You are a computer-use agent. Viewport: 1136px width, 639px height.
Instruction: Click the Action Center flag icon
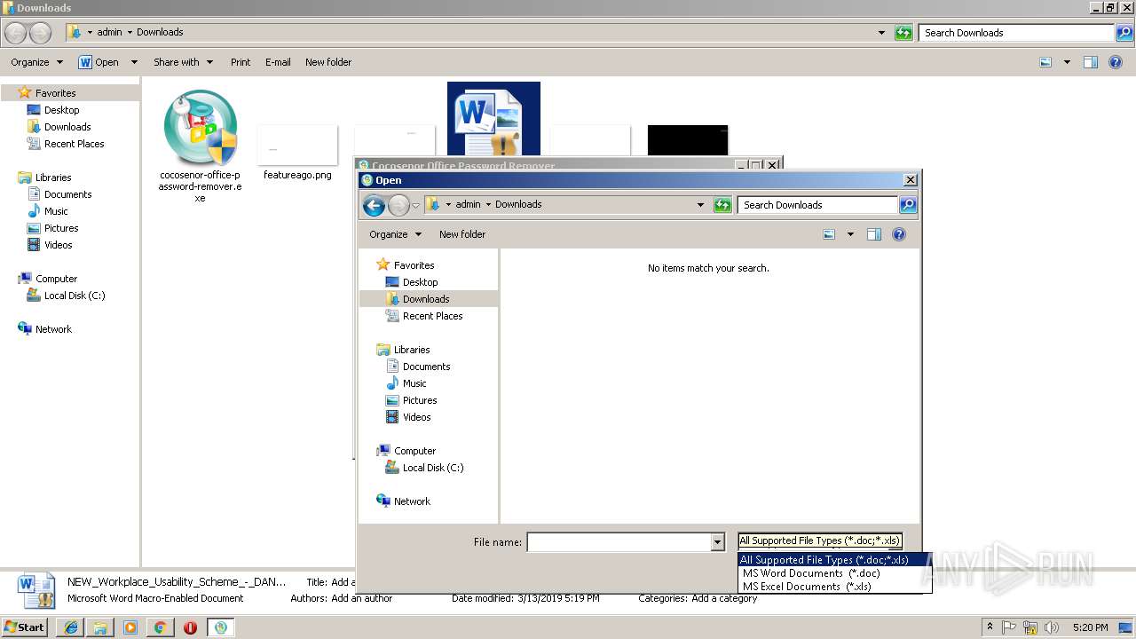(1010, 627)
